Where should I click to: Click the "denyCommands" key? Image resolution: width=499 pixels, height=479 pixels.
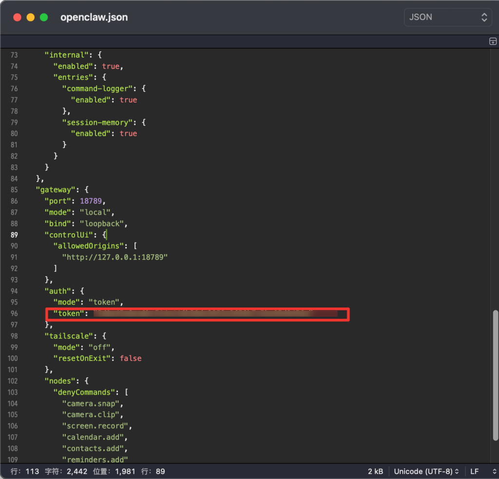(83, 392)
